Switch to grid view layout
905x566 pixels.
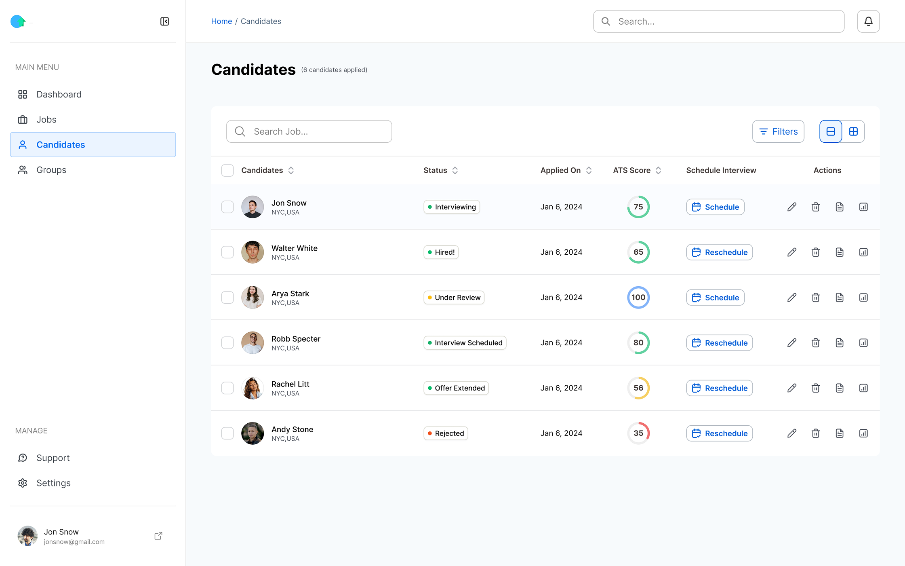pyautogui.click(x=854, y=131)
